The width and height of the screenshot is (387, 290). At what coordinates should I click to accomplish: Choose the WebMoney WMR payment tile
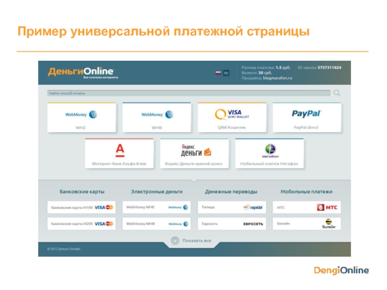point(157,117)
